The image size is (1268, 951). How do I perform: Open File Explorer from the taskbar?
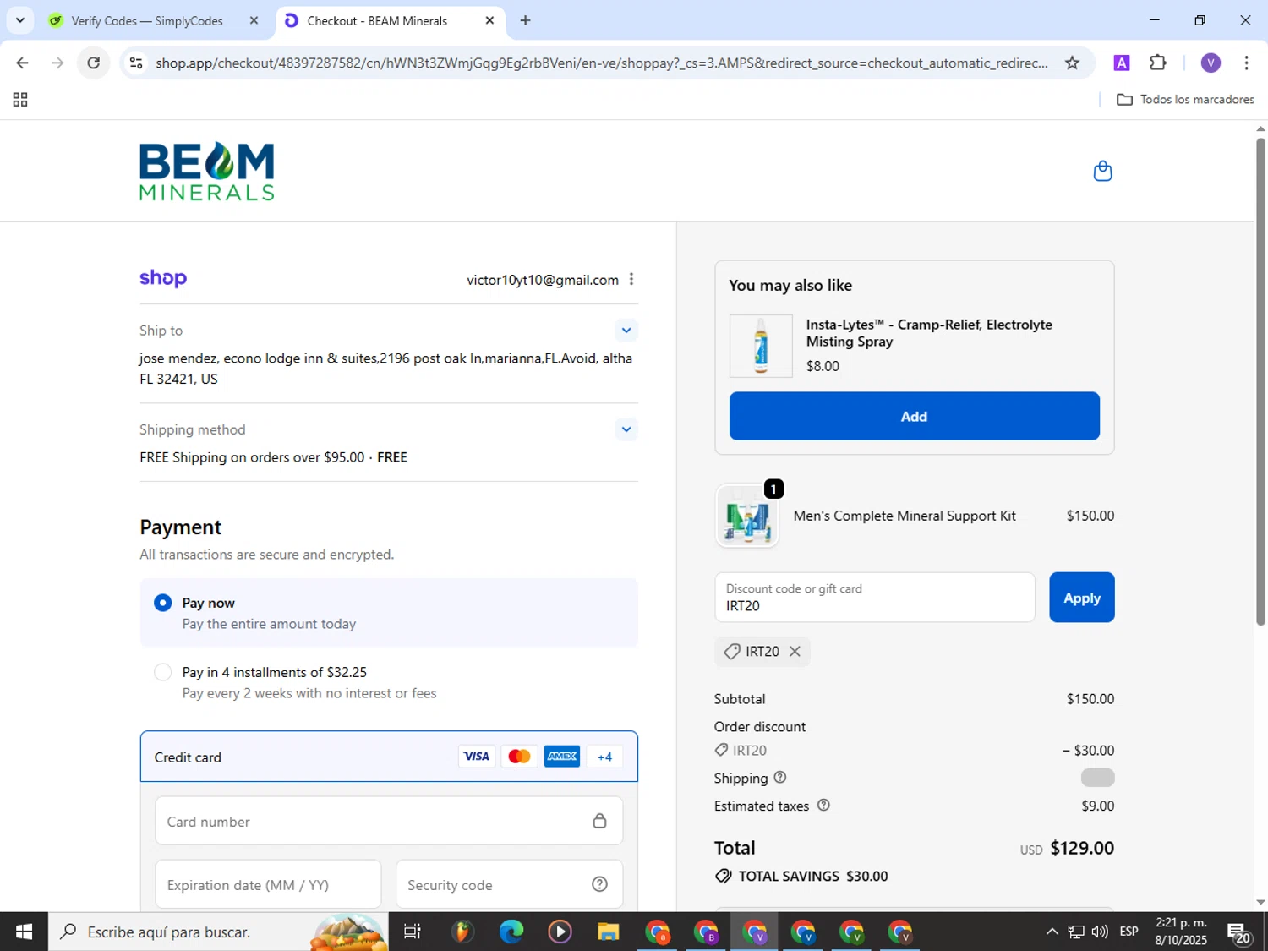click(608, 932)
